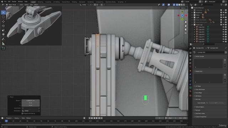Click the viewport zoom magnifier icon

(186, 22)
